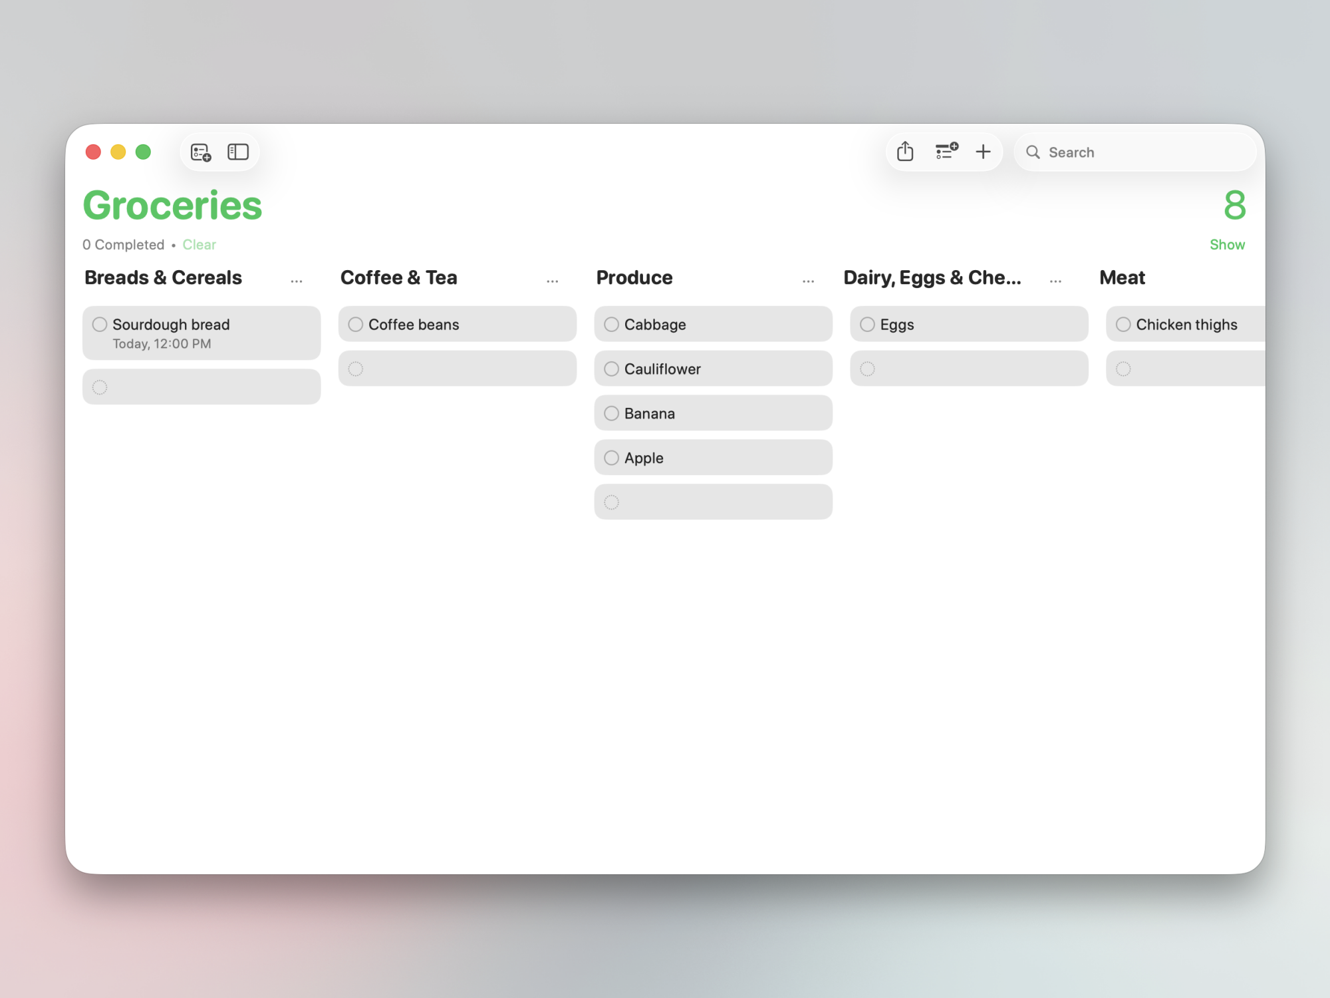Image resolution: width=1330 pixels, height=998 pixels.
Task: Toggle the sidebar visibility
Action: pyautogui.click(x=238, y=152)
